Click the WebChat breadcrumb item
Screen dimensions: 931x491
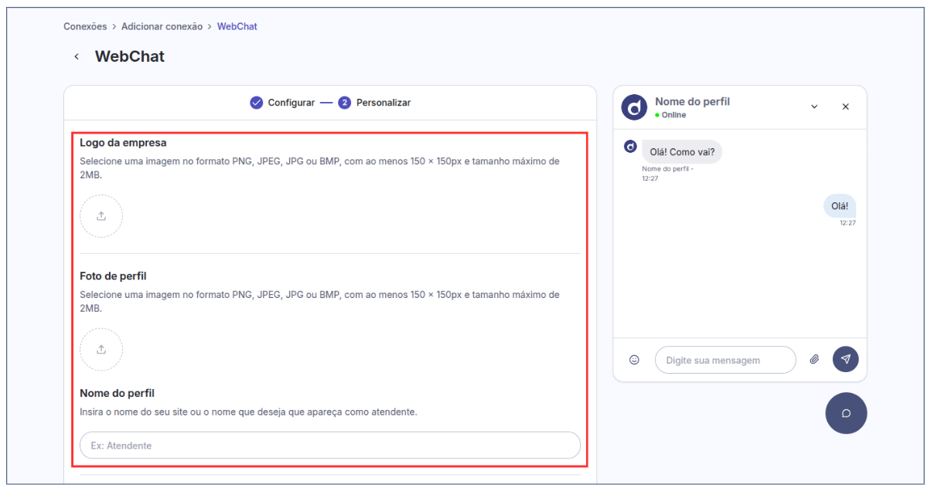(x=237, y=26)
